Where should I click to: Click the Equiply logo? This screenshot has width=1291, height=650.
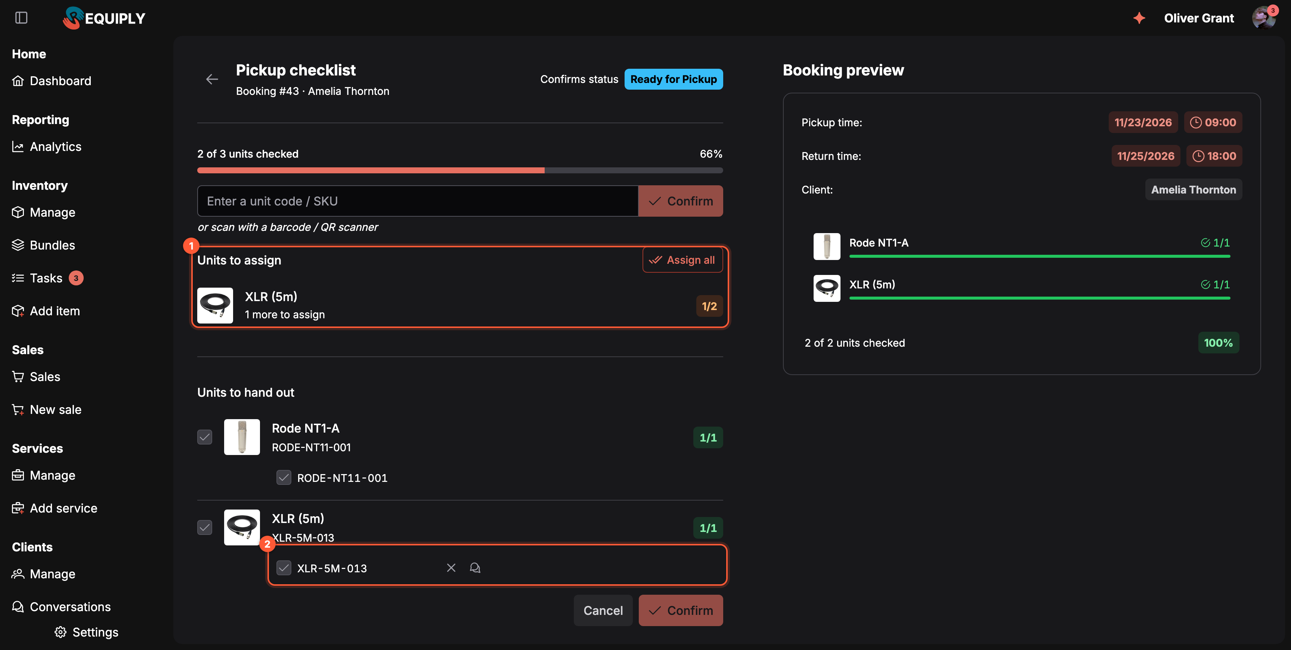(x=104, y=18)
